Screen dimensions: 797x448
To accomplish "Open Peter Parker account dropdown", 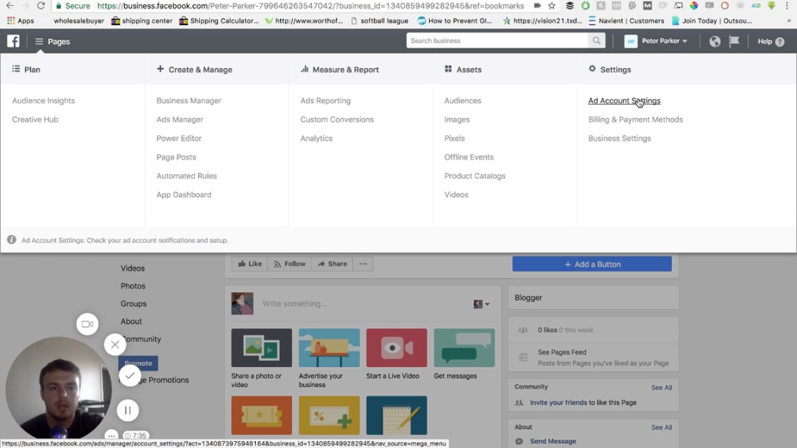I will coord(656,41).
